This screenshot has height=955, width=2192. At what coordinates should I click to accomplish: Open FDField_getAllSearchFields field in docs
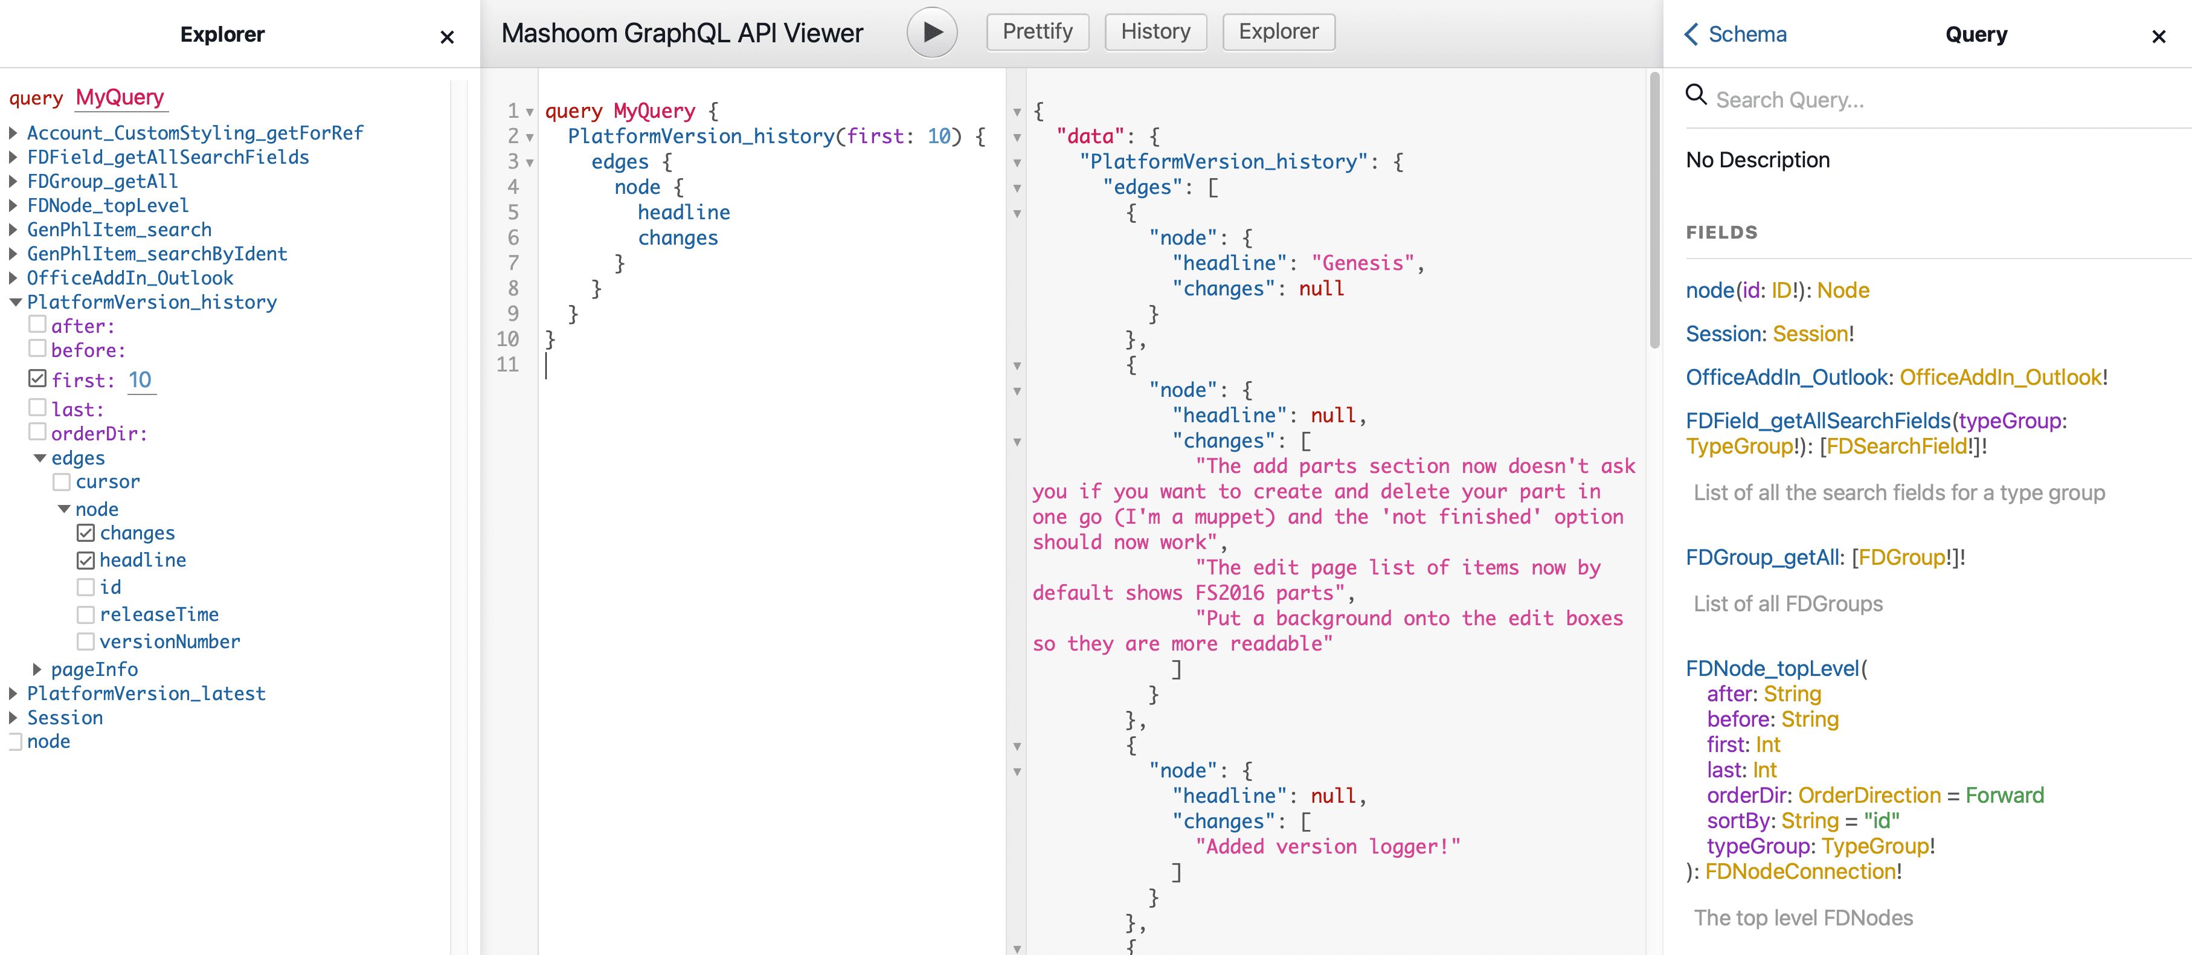tap(1818, 420)
